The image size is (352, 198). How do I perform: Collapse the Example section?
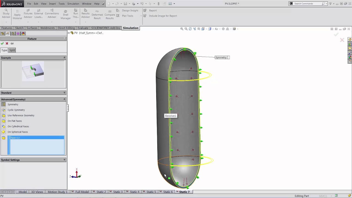[64, 58]
